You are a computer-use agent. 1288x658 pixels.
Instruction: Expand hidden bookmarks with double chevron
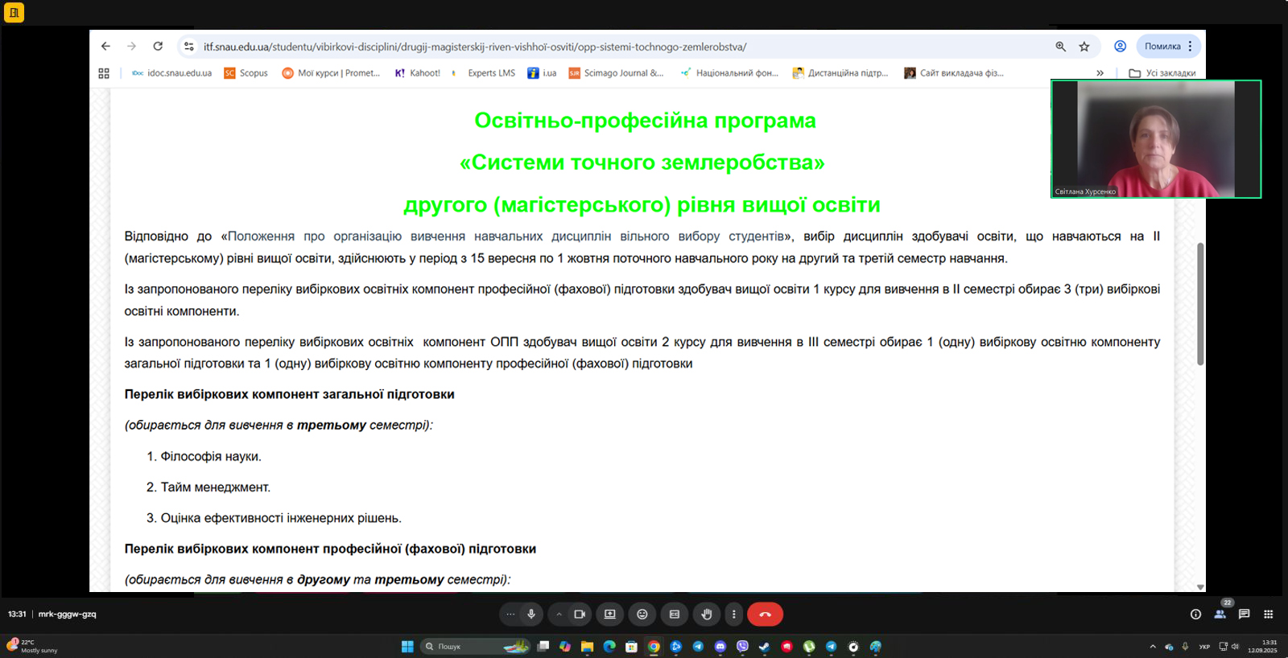tap(1100, 73)
